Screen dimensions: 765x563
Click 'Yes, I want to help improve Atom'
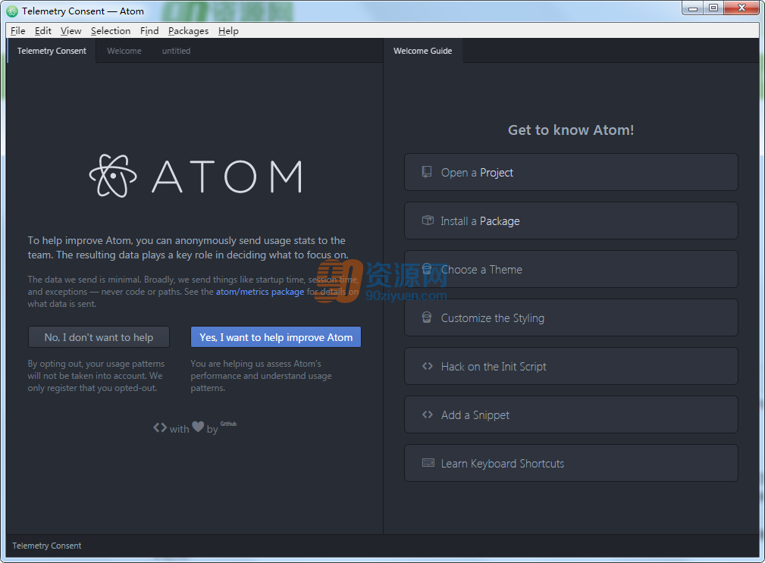pos(276,337)
